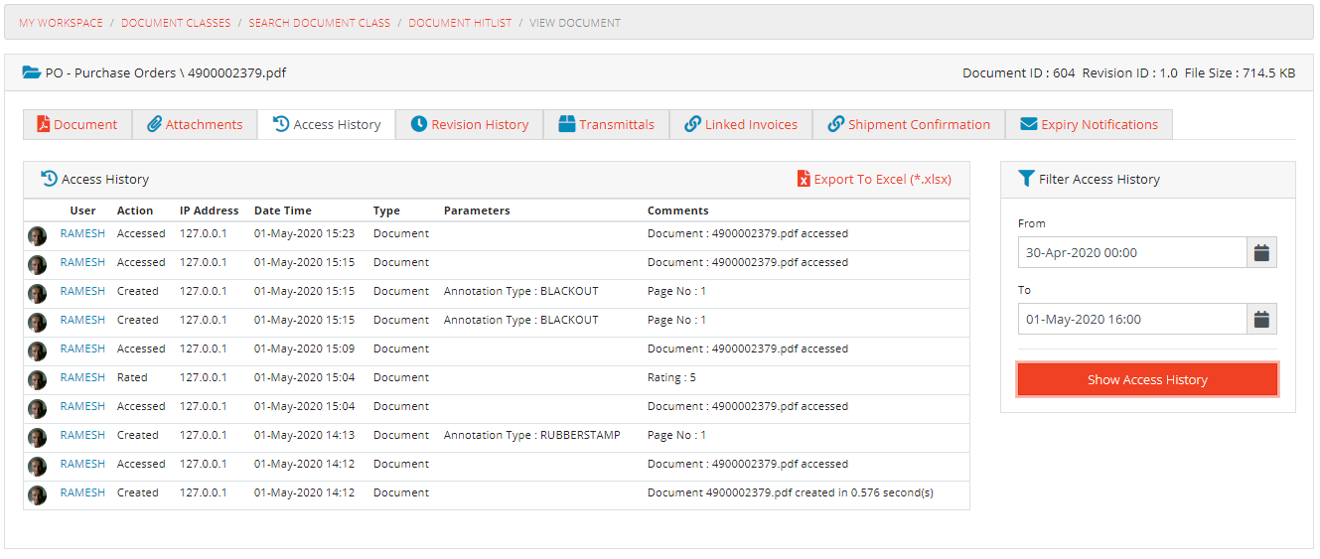Open calendar picker for To date
Image resolution: width=1320 pixels, height=559 pixels.
tap(1261, 319)
